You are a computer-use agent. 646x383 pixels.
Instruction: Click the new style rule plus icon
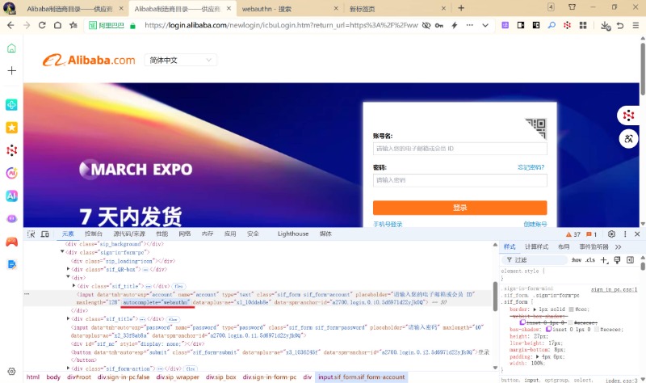604,259
